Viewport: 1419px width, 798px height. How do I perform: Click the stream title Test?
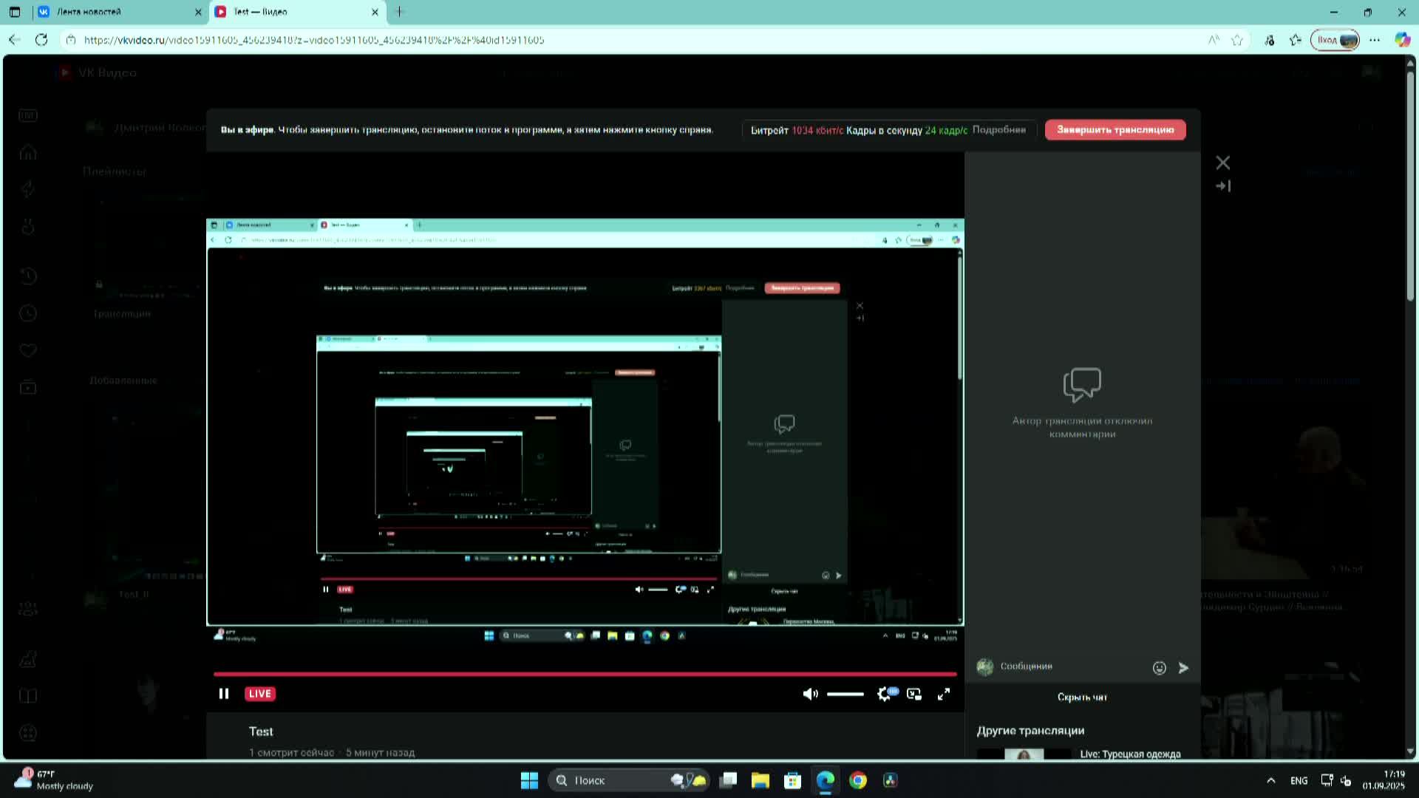(261, 731)
